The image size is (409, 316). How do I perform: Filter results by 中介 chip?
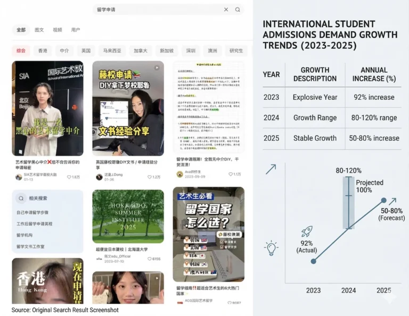point(64,50)
